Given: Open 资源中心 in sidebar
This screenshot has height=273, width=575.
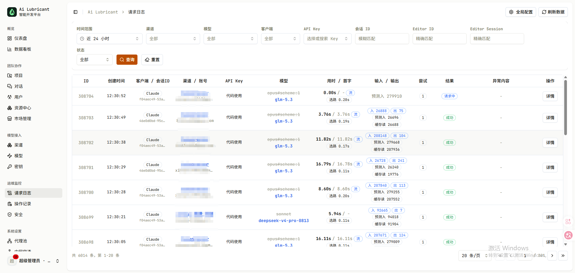Looking at the screenshot, I should 34,108.
